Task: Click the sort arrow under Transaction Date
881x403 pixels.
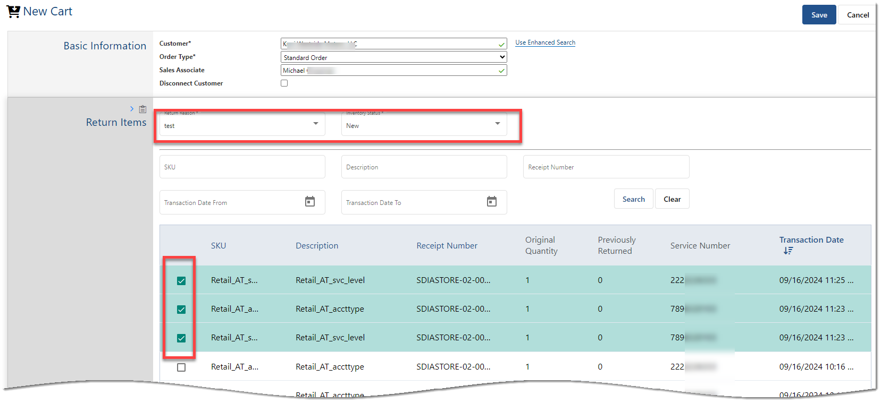Action: [788, 251]
